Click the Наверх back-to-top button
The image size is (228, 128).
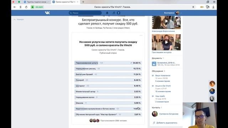click(x=19, y=20)
